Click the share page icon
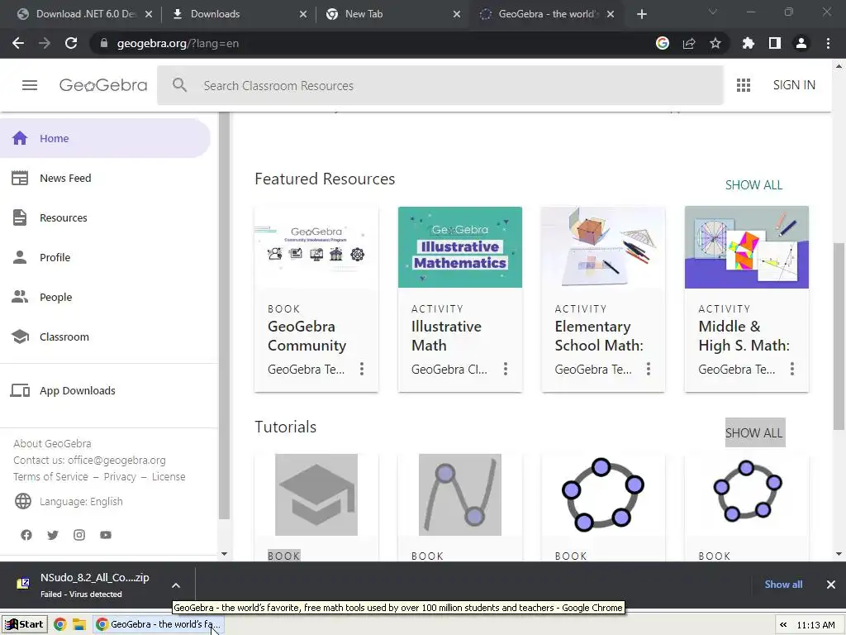Screen dimensions: 846x635 click(x=689, y=43)
